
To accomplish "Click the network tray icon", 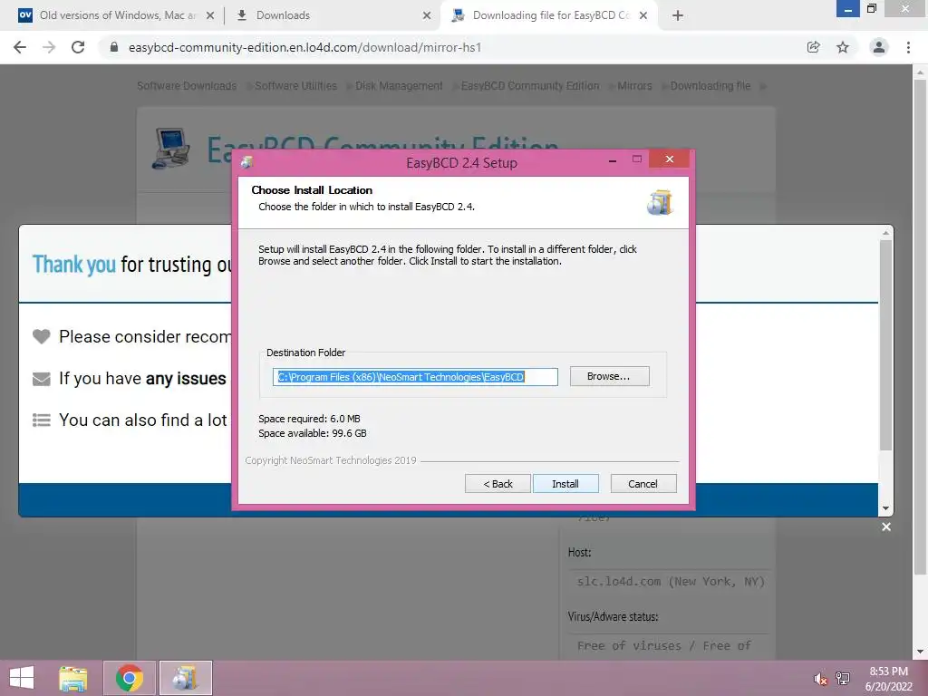I will click(843, 679).
